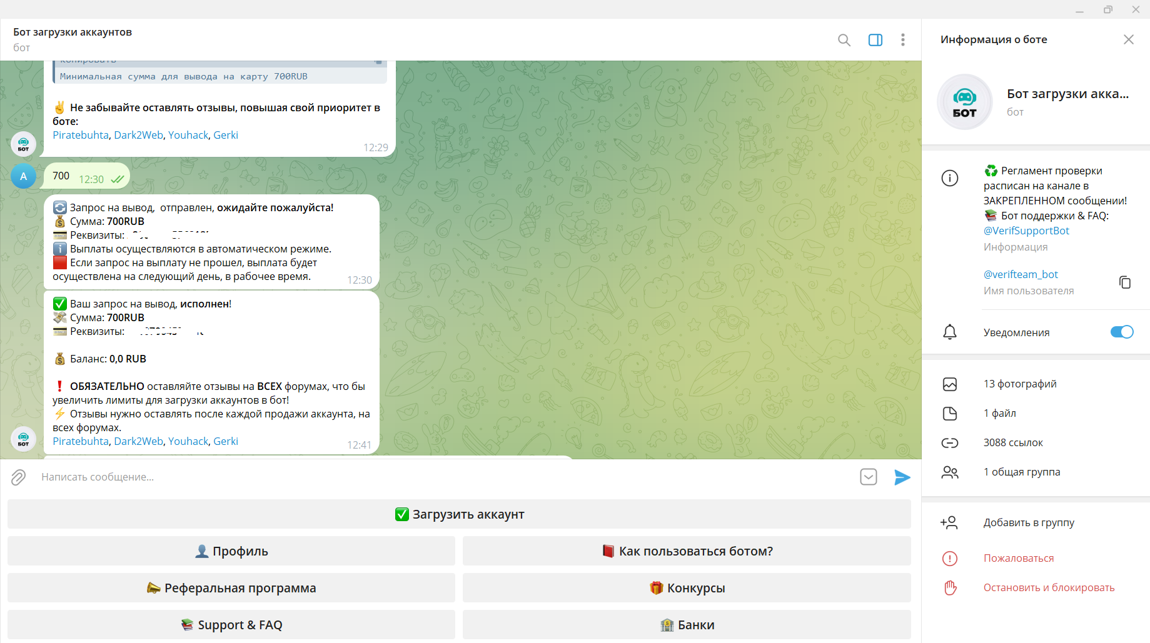The width and height of the screenshot is (1150, 643).
Task: Click the paperclip attach file icon
Action: pyautogui.click(x=19, y=477)
